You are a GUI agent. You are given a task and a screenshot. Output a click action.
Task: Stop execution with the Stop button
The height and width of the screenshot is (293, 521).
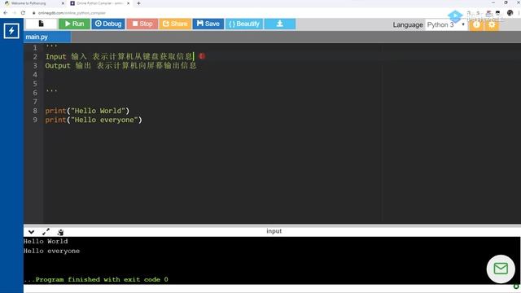142,24
